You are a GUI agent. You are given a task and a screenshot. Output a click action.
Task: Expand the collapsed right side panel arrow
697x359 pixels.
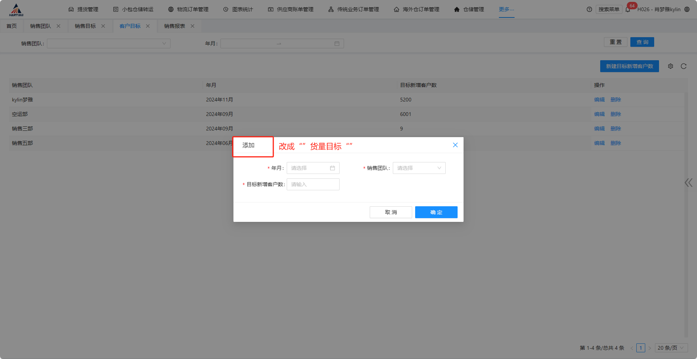(688, 182)
